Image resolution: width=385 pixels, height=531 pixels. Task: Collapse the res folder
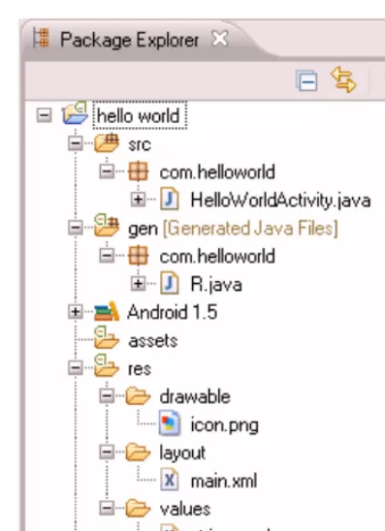(x=76, y=367)
